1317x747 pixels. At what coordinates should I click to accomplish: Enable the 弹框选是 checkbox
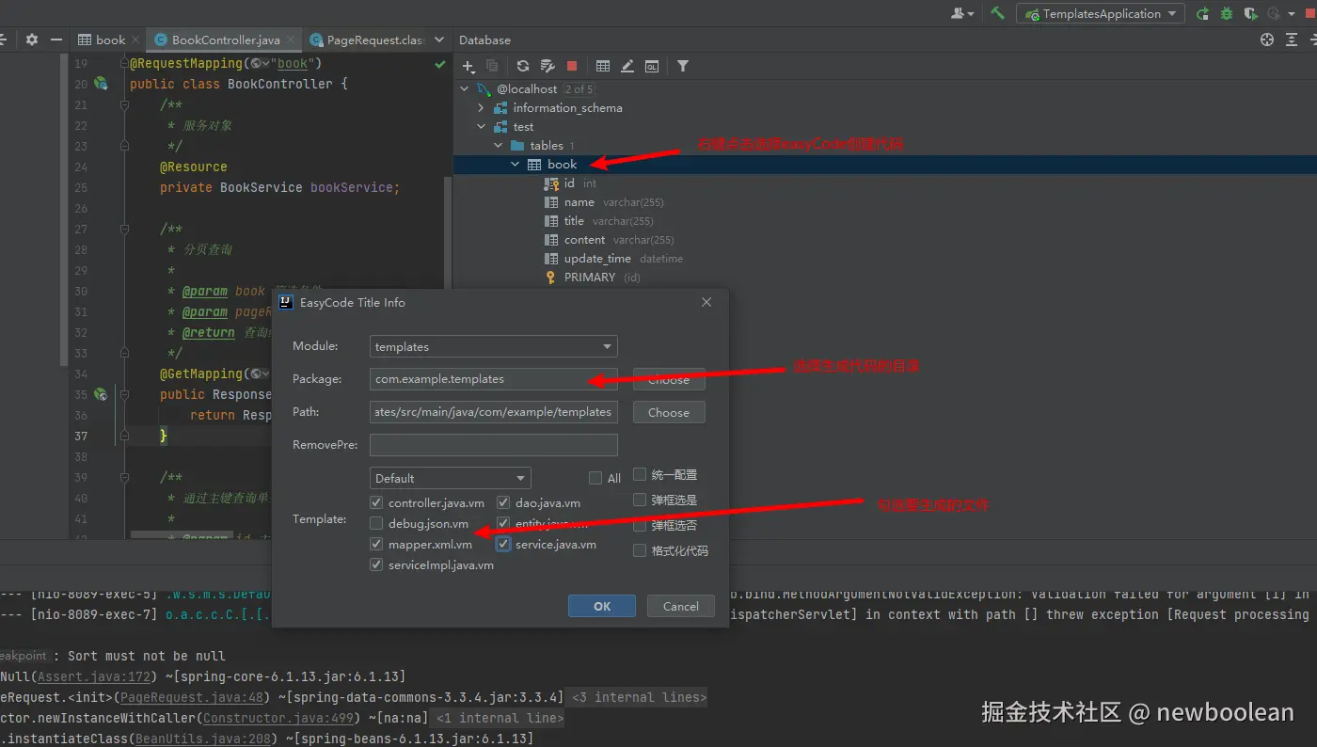point(641,501)
